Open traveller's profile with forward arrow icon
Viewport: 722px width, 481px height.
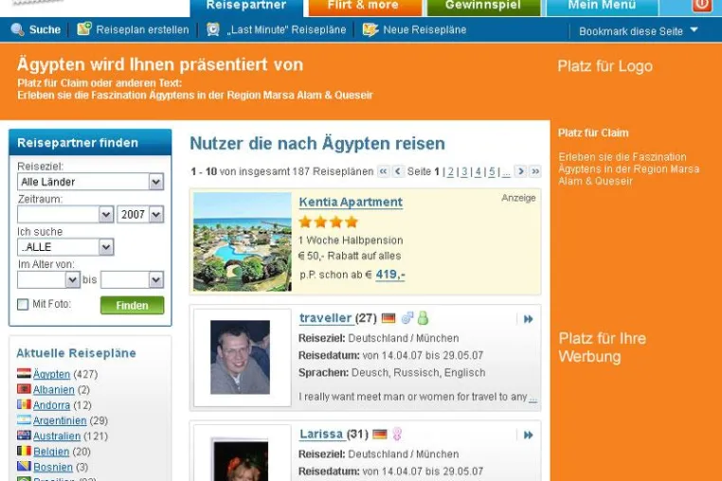point(528,319)
